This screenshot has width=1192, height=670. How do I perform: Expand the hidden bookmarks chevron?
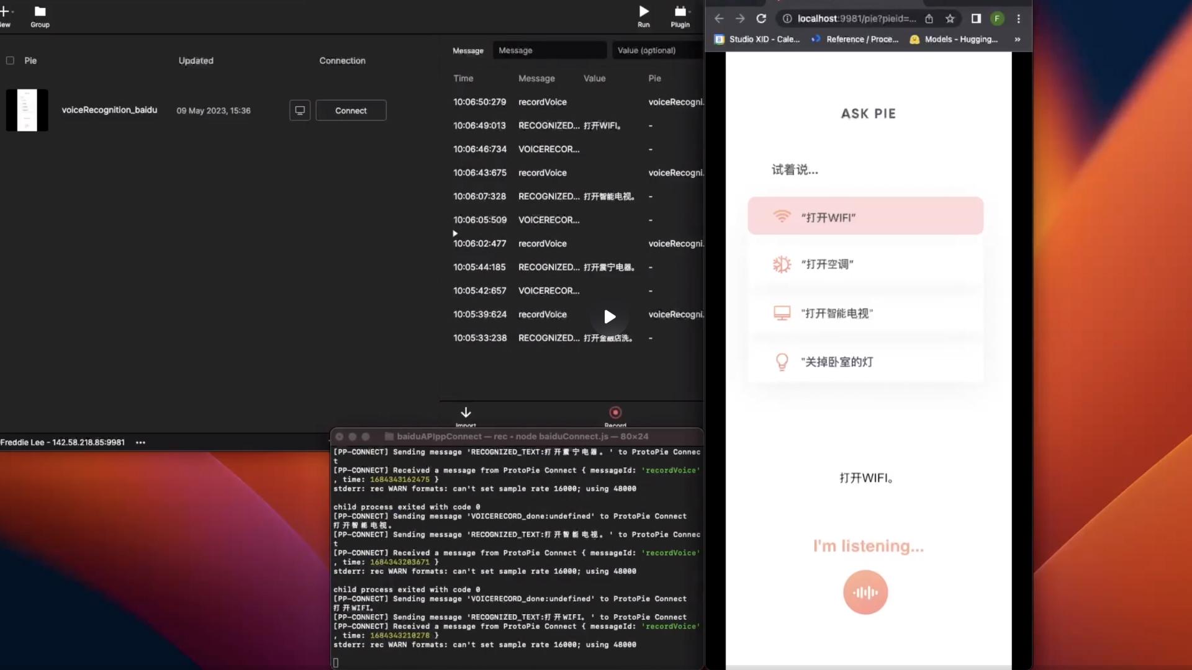[x=1017, y=39]
